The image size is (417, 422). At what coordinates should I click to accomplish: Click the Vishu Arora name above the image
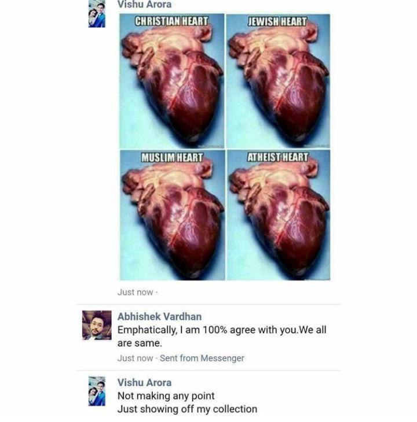coord(144,4)
